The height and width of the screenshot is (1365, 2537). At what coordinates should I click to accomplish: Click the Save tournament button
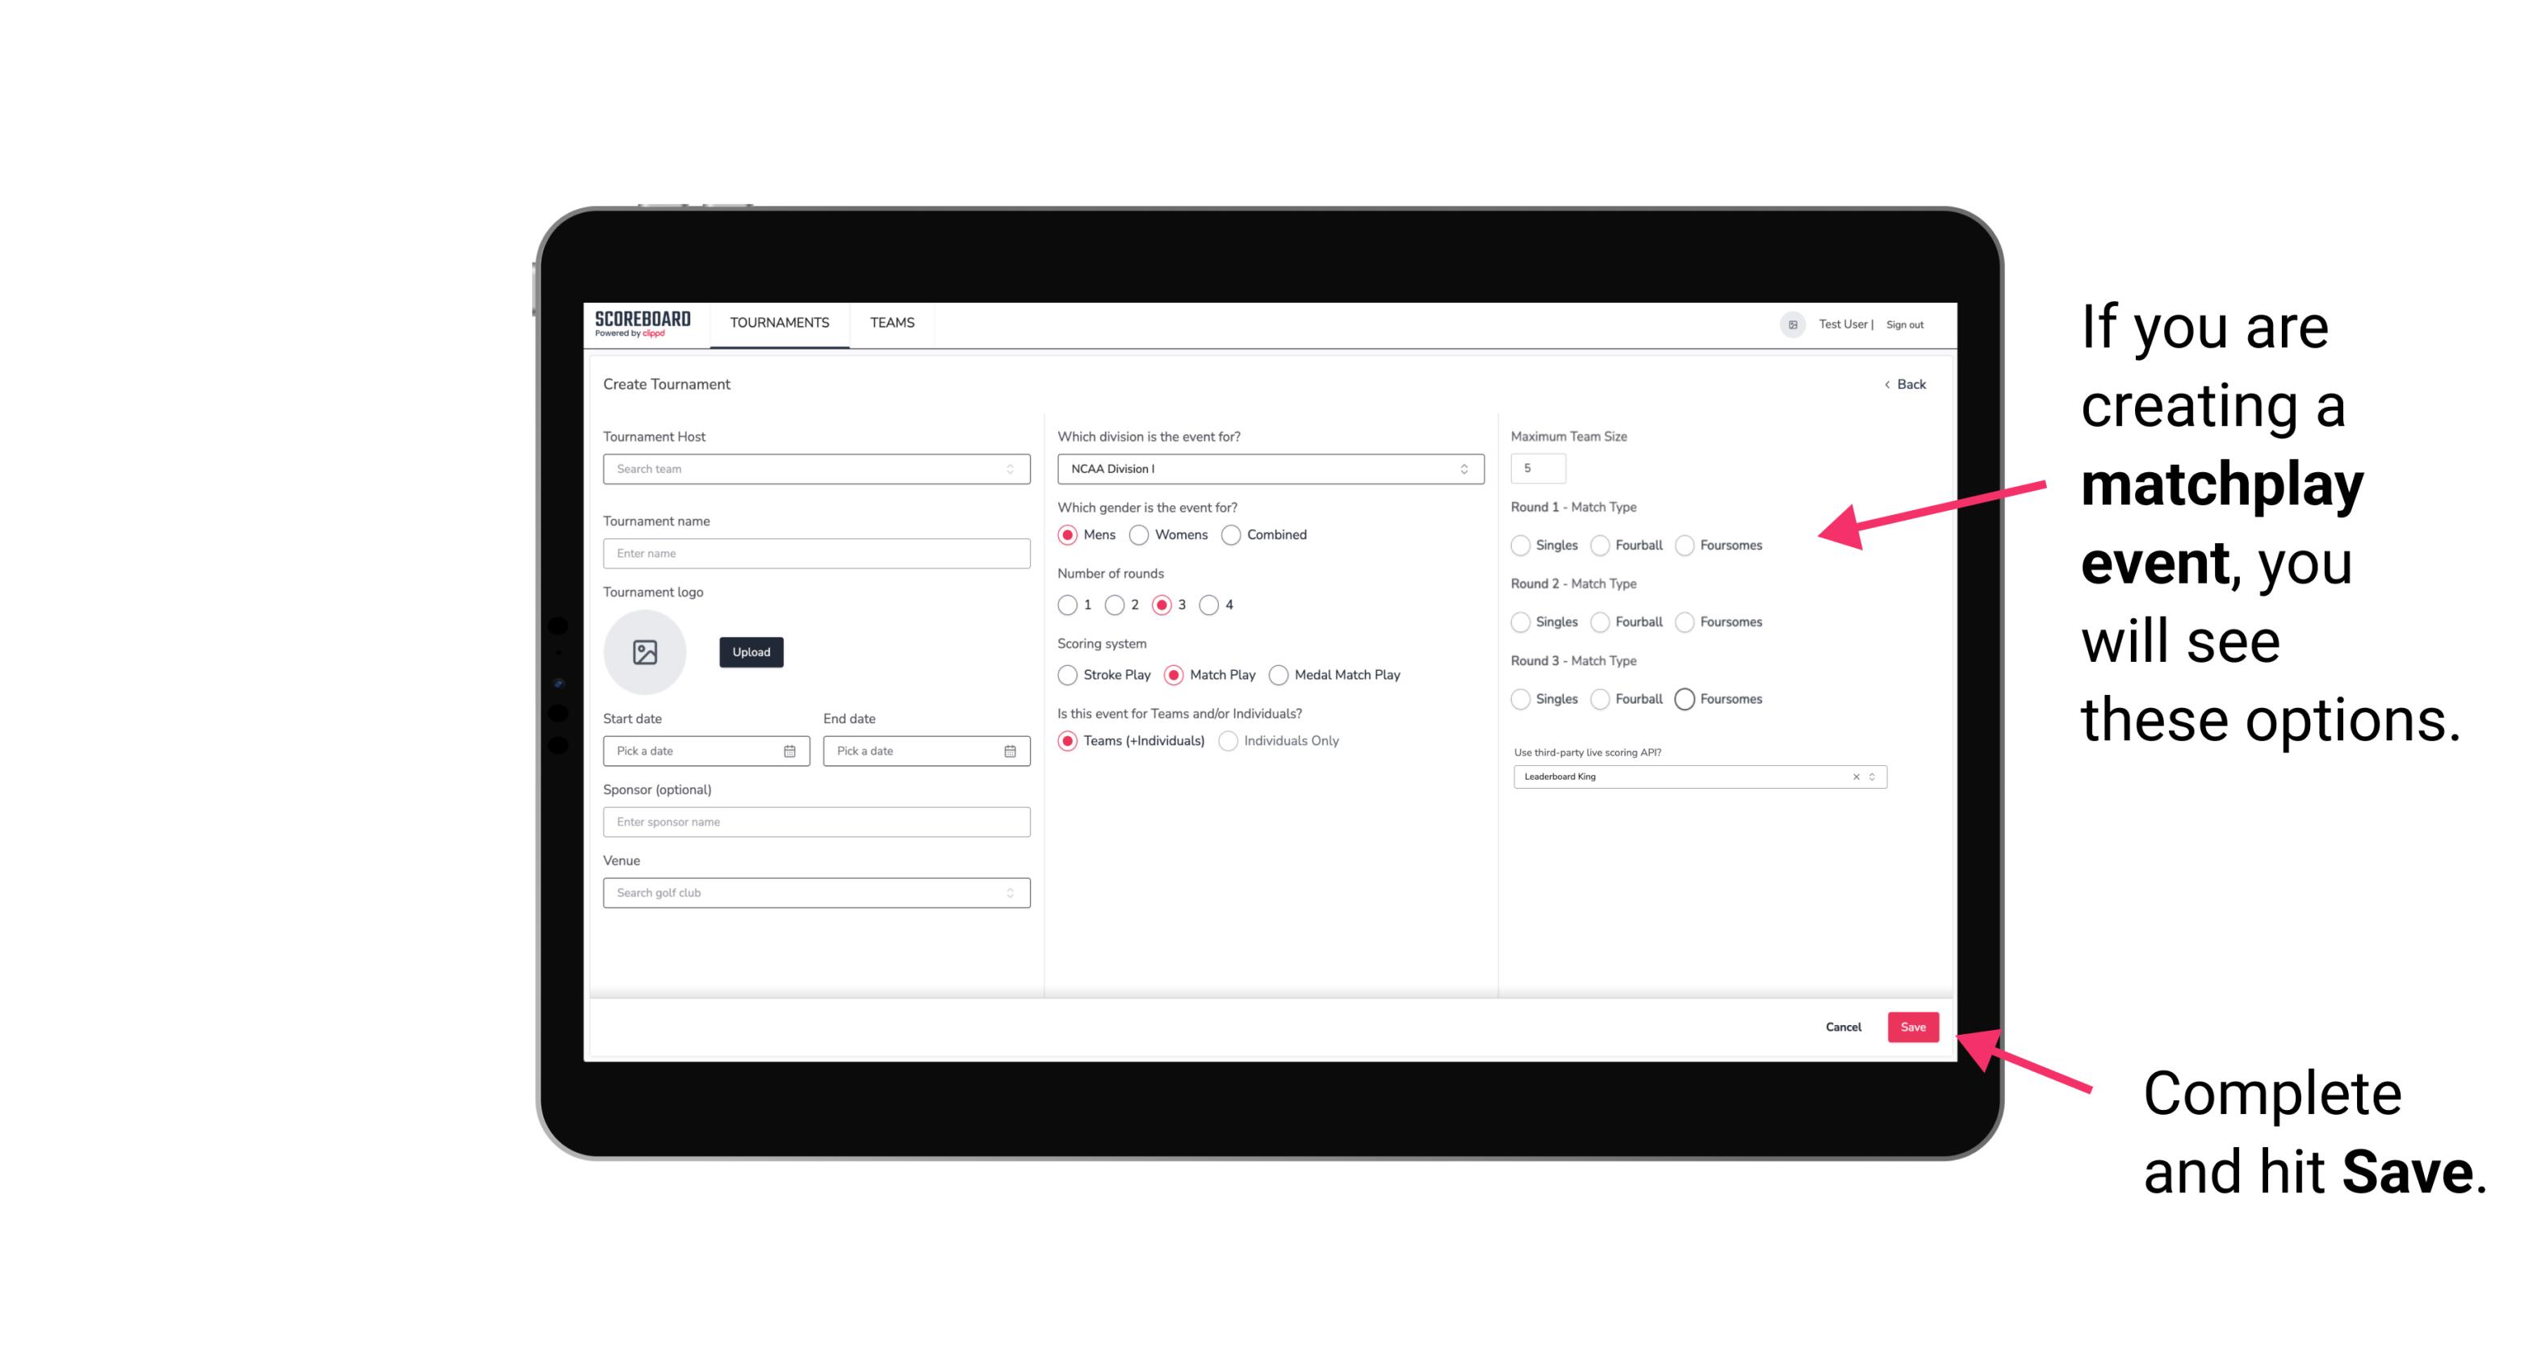(x=1914, y=1025)
